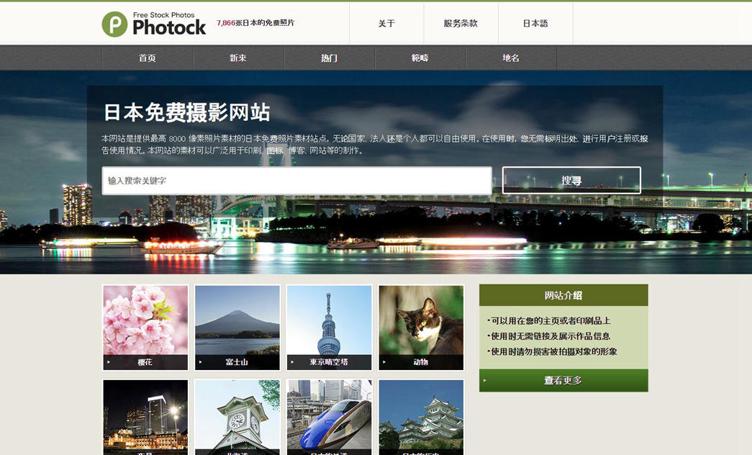This screenshot has height=455, width=752.
Task: Open the 关于 page
Action: 386,23
